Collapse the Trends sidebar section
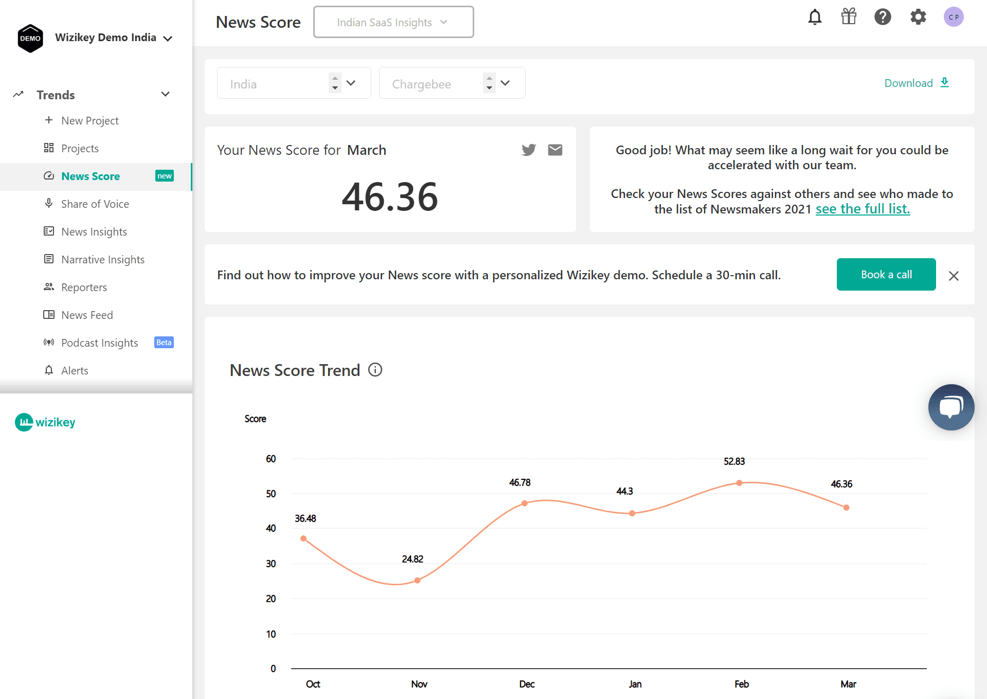The image size is (987, 699). click(x=165, y=95)
